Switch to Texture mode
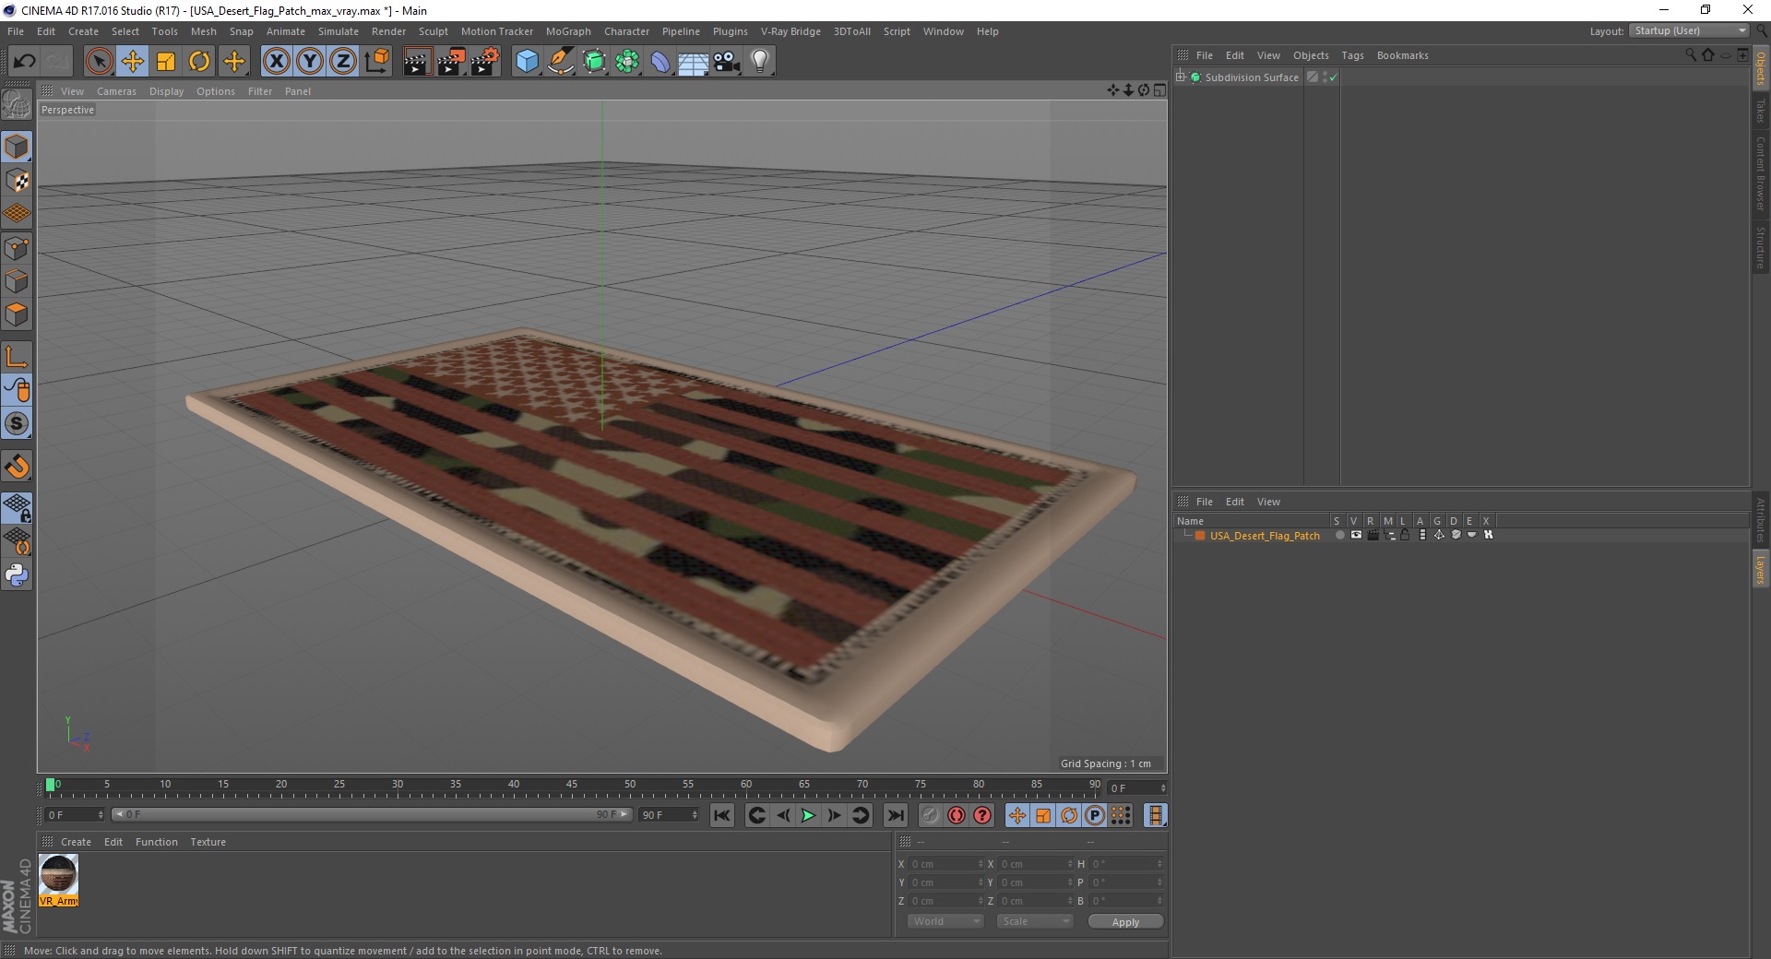The height and width of the screenshot is (959, 1771). click(17, 181)
